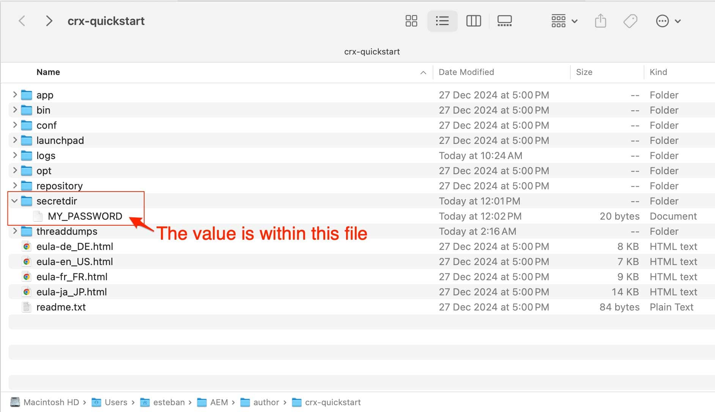The image size is (715, 412).
Task: Select the eula-fr_FR.html file icon
Action: (x=27, y=277)
